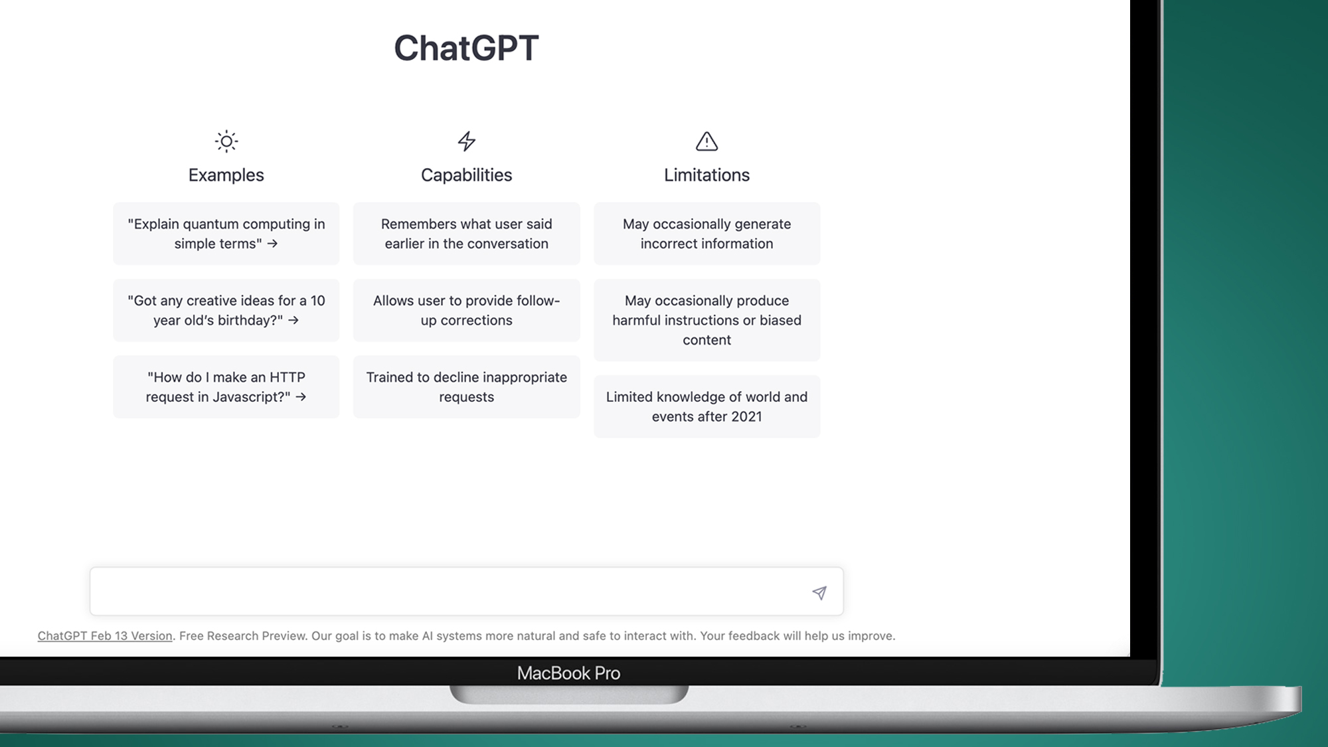Click 'Allows user to provide follow-up corrections' card
Image resolution: width=1328 pixels, height=747 pixels.
[x=466, y=310]
